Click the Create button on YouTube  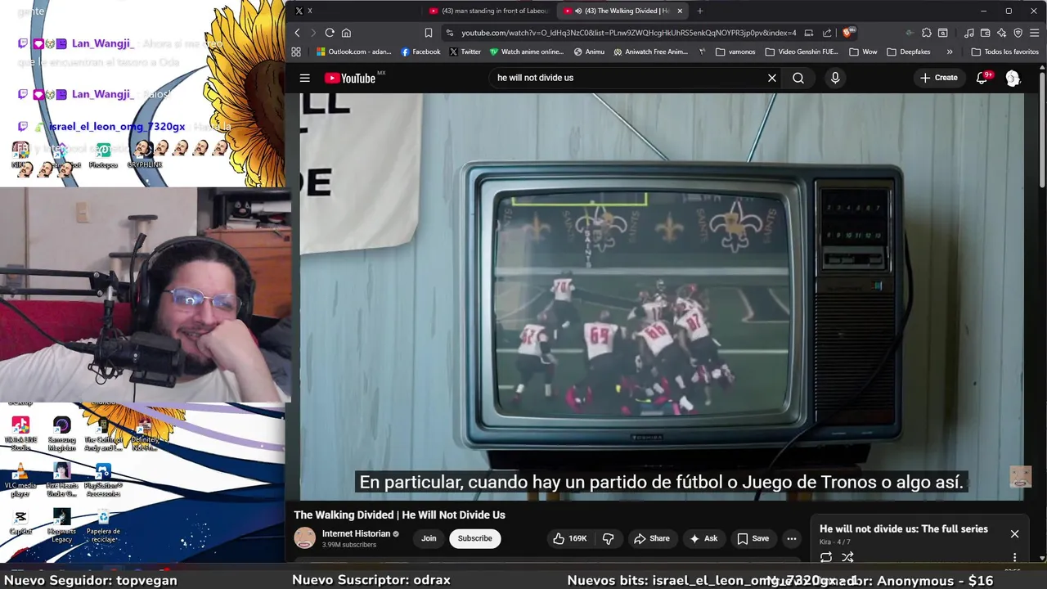point(938,78)
